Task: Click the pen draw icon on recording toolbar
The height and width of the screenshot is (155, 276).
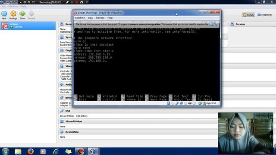Action: pos(67,2)
